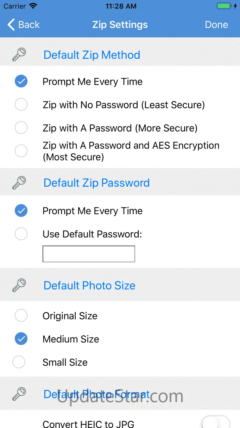240x428 pixels.
Task: Tap the Default Photo Size header
Action: coord(89,285)
